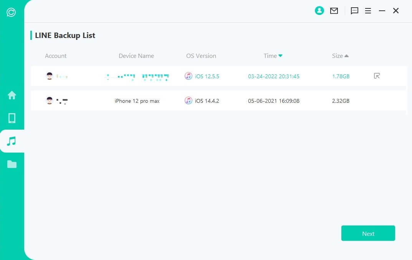Select backup dated 05-06-2021 16:09:08
Viewport: 412px width, 260px height.
pyautogui.click(x=273, y=101)
